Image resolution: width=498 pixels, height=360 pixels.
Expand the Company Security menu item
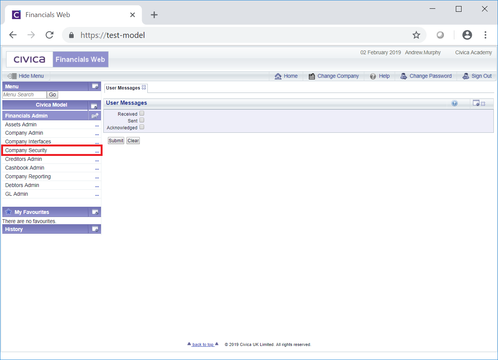coord(97,151)
